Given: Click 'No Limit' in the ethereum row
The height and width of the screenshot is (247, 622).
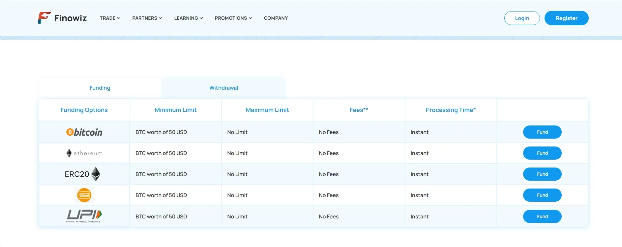Looking at the screenshot, I should (237, 153).
